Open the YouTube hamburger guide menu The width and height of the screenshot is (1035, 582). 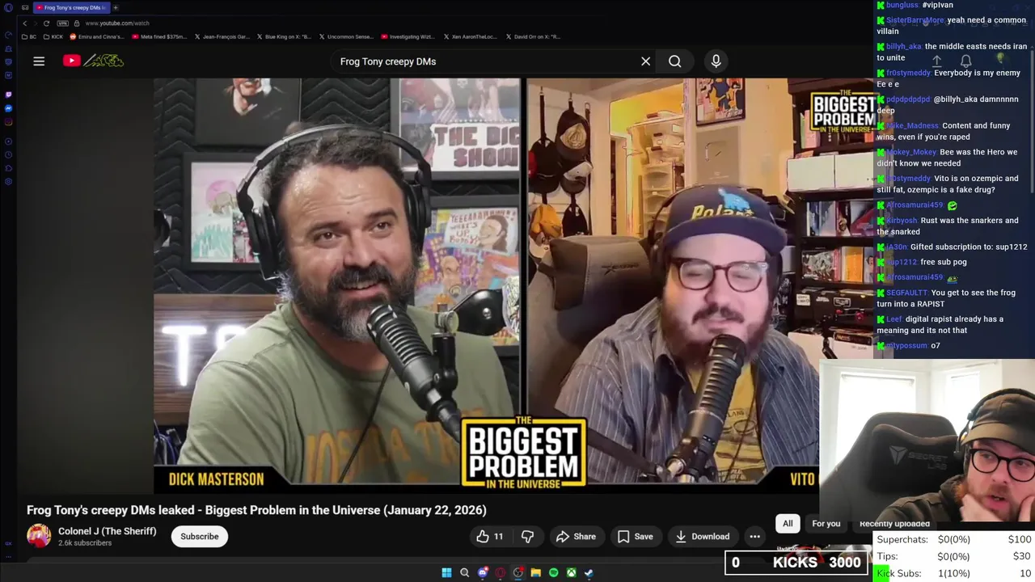(39, 61)
